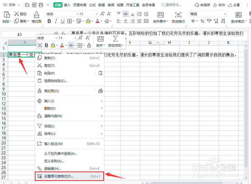This screenshot has height=184, width=251.
Task: Select 设置单元格格式 from the context menu
Action: (x=58, y=176)
